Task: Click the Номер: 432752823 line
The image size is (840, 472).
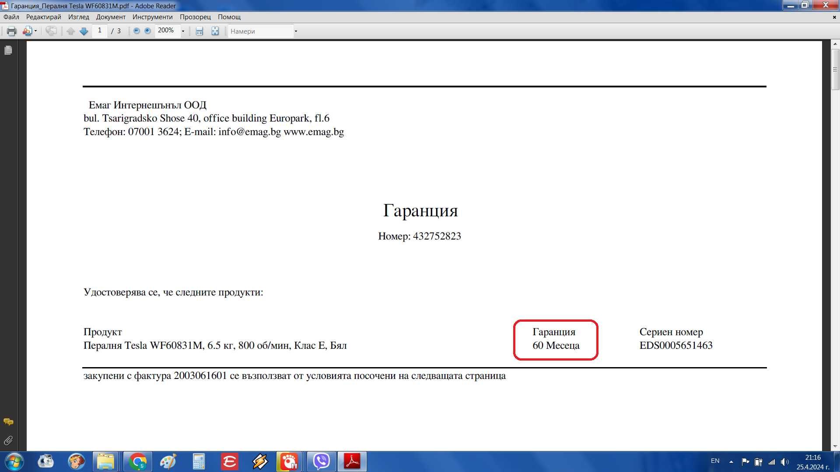Action: click(420, 236)
